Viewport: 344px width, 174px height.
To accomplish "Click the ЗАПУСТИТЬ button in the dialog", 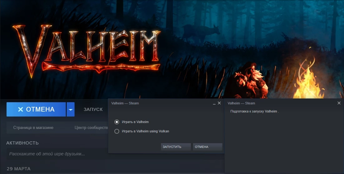I will tap(176, 147).
